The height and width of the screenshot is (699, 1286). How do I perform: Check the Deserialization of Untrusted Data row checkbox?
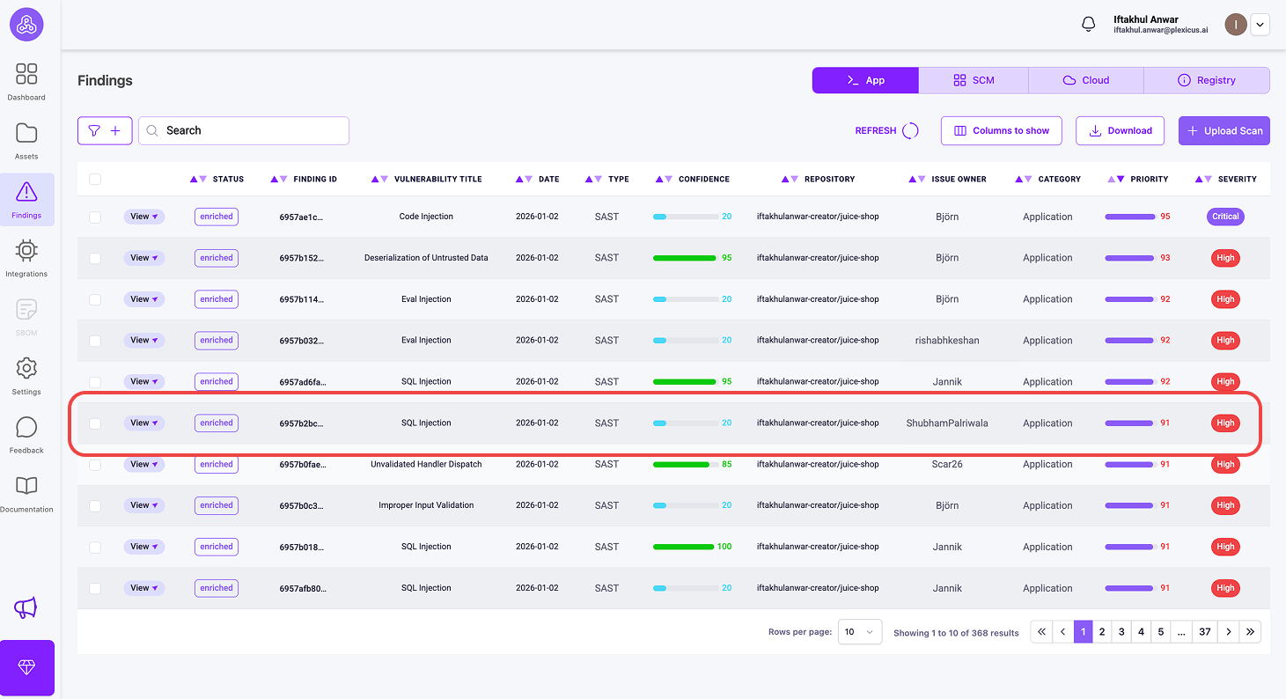point(95,258)
